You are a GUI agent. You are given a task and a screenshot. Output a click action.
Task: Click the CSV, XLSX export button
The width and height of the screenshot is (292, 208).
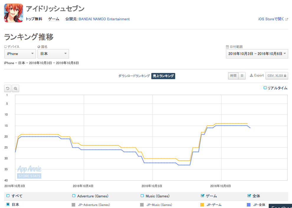click(x=277, y=76)
